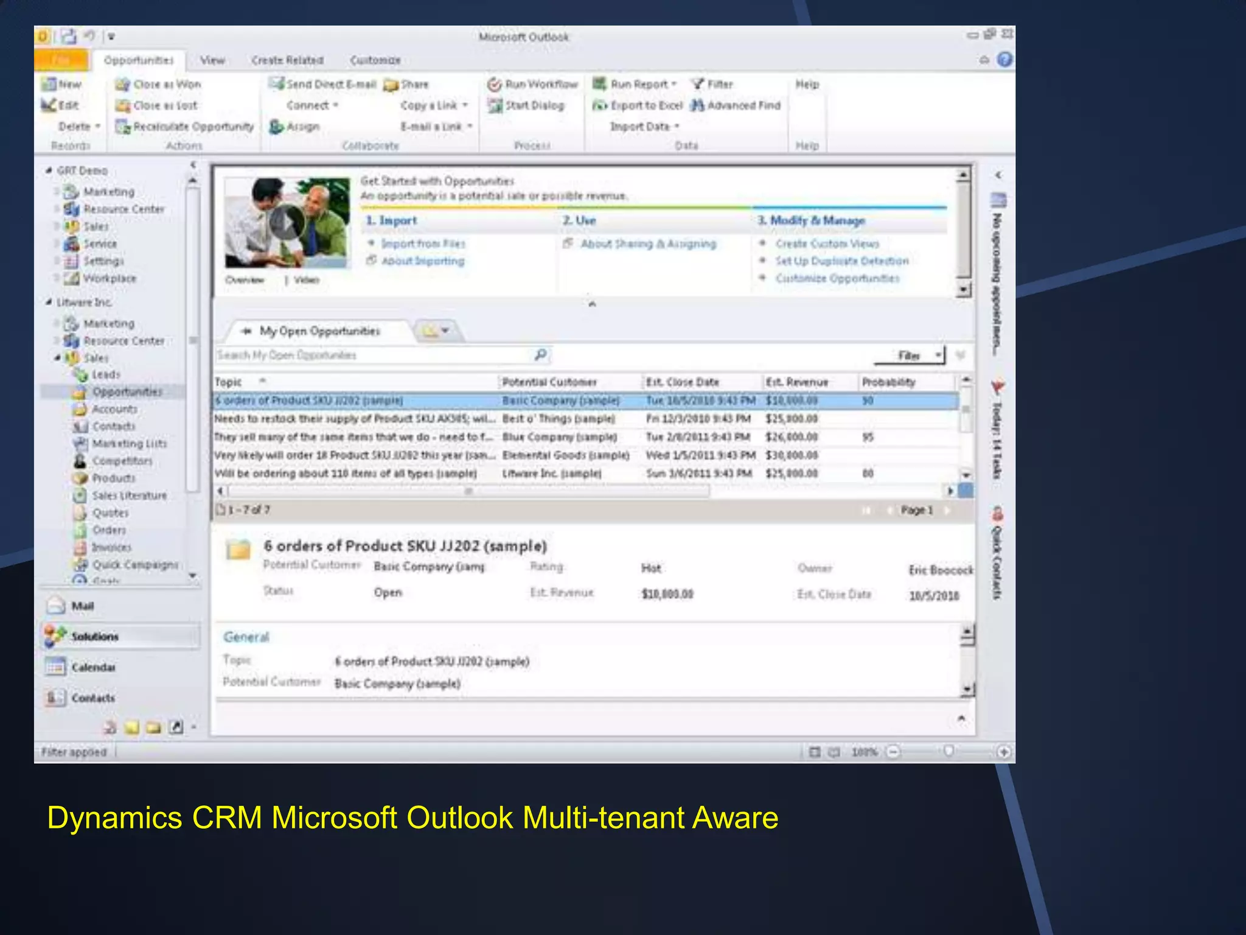Click the Filter funnel icon in the ribbon
Image resolution: width=1246 pixels, height=935 pixels.
[x=698, y=84]
